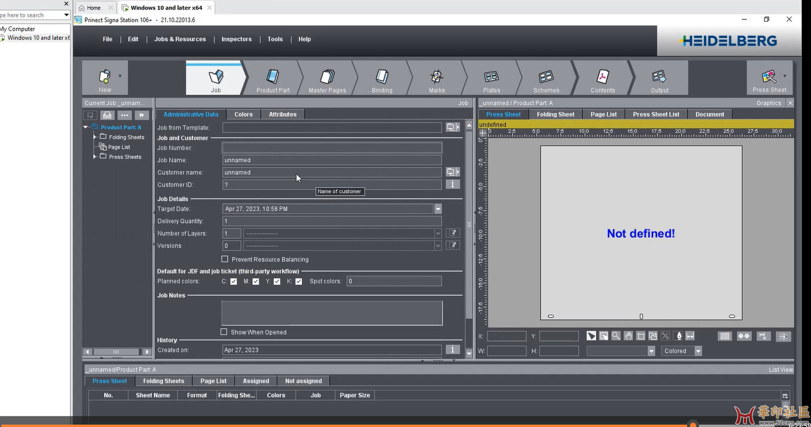Select the hand pan tool in Graphics
Screen dimensions: 811x427
(628, 336)
